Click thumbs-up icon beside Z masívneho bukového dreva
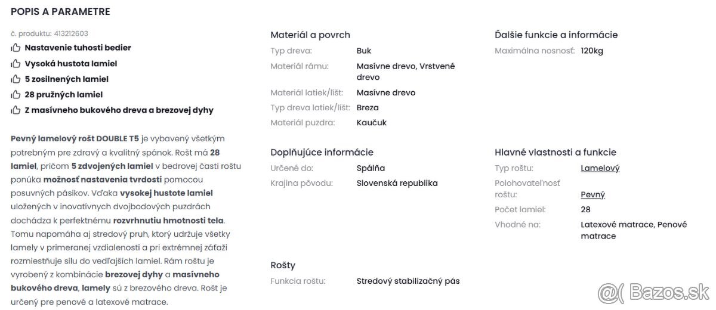 tap(16, 110)
